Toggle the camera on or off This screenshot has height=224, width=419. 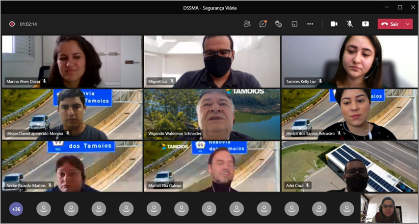pyautogui.click(x=334, y=24)
